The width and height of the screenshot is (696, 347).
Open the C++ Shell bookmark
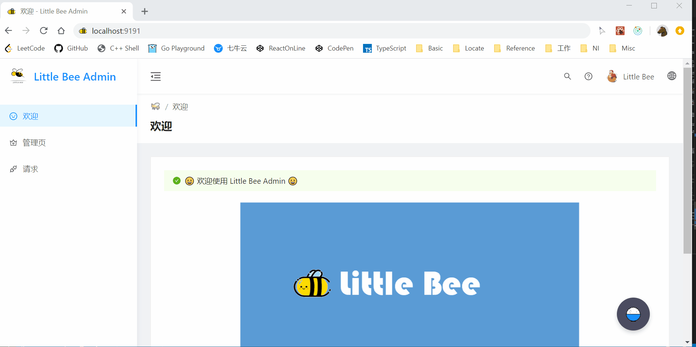[x=118, y=48]
